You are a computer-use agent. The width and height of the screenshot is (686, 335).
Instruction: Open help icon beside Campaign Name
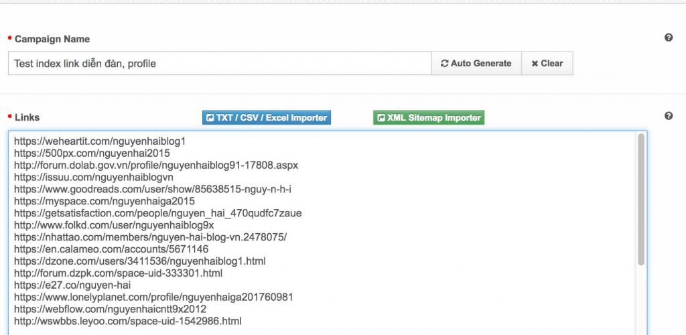pos(668,38)
